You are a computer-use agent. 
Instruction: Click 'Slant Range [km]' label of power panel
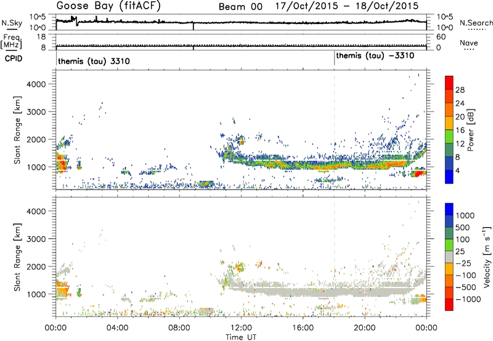[x=17, y=130]
